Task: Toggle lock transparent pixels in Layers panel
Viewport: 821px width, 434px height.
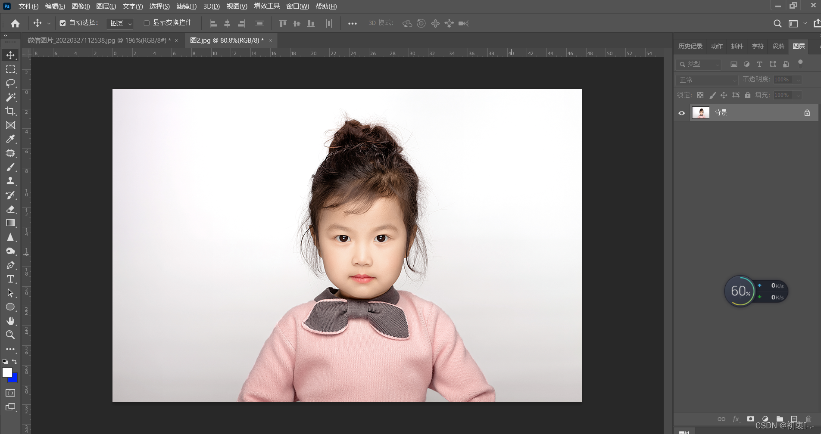Action: (x=700, y=95)
